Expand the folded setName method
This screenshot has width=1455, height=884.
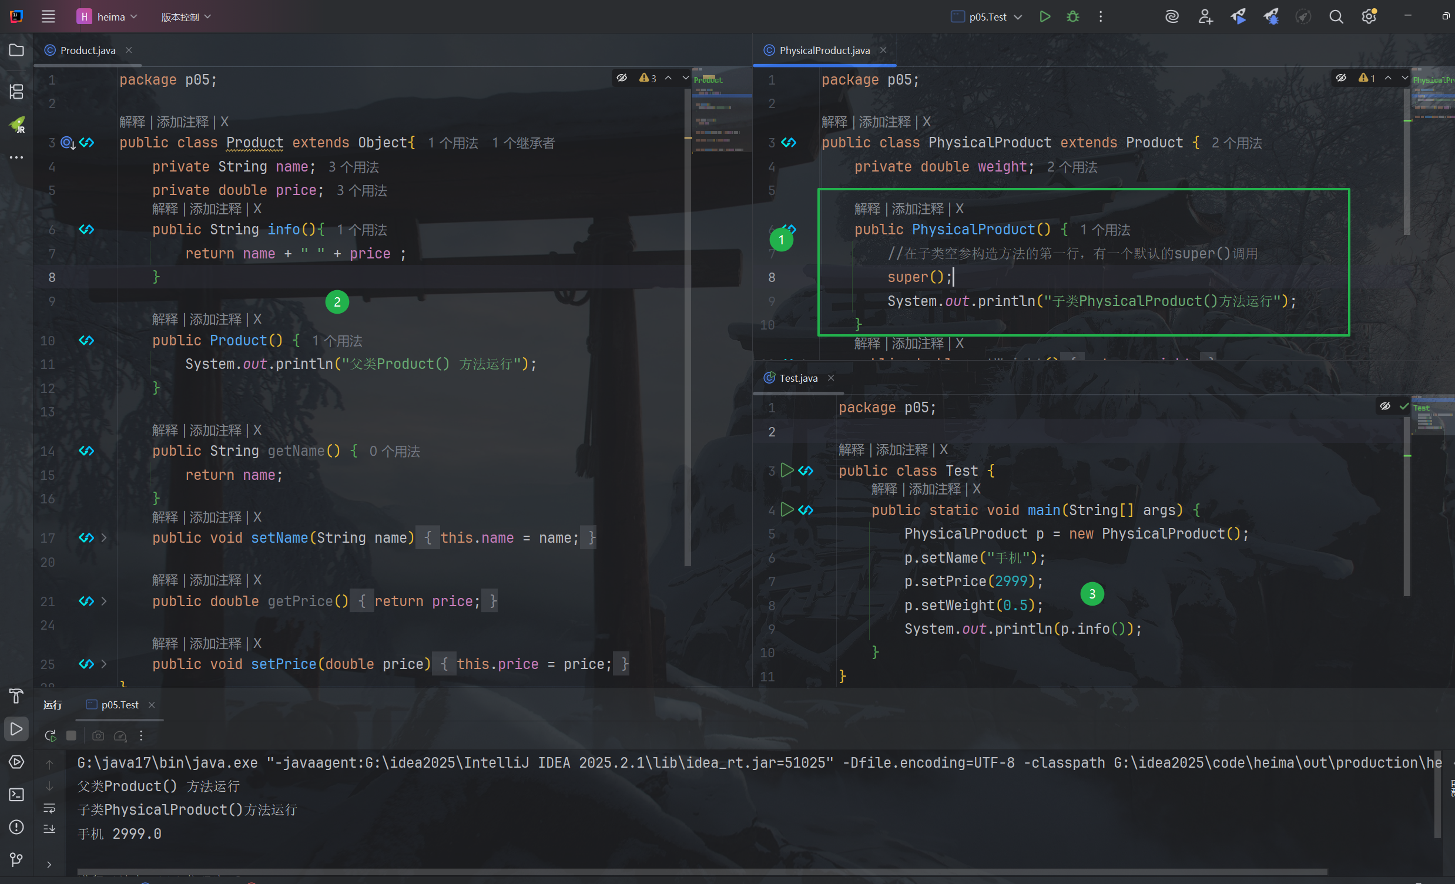[104, 537]
